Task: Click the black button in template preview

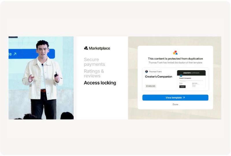Action: click(x=182, y=87)
